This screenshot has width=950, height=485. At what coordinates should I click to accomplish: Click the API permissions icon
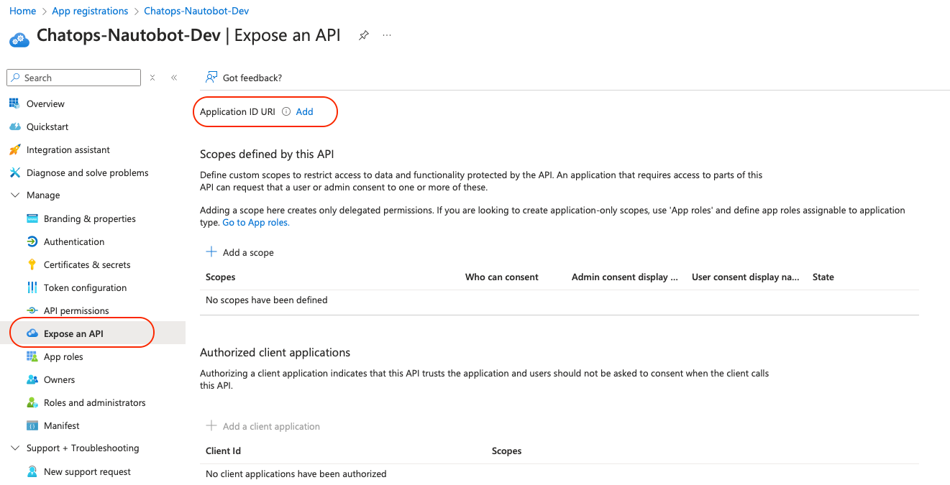[32, 310]
